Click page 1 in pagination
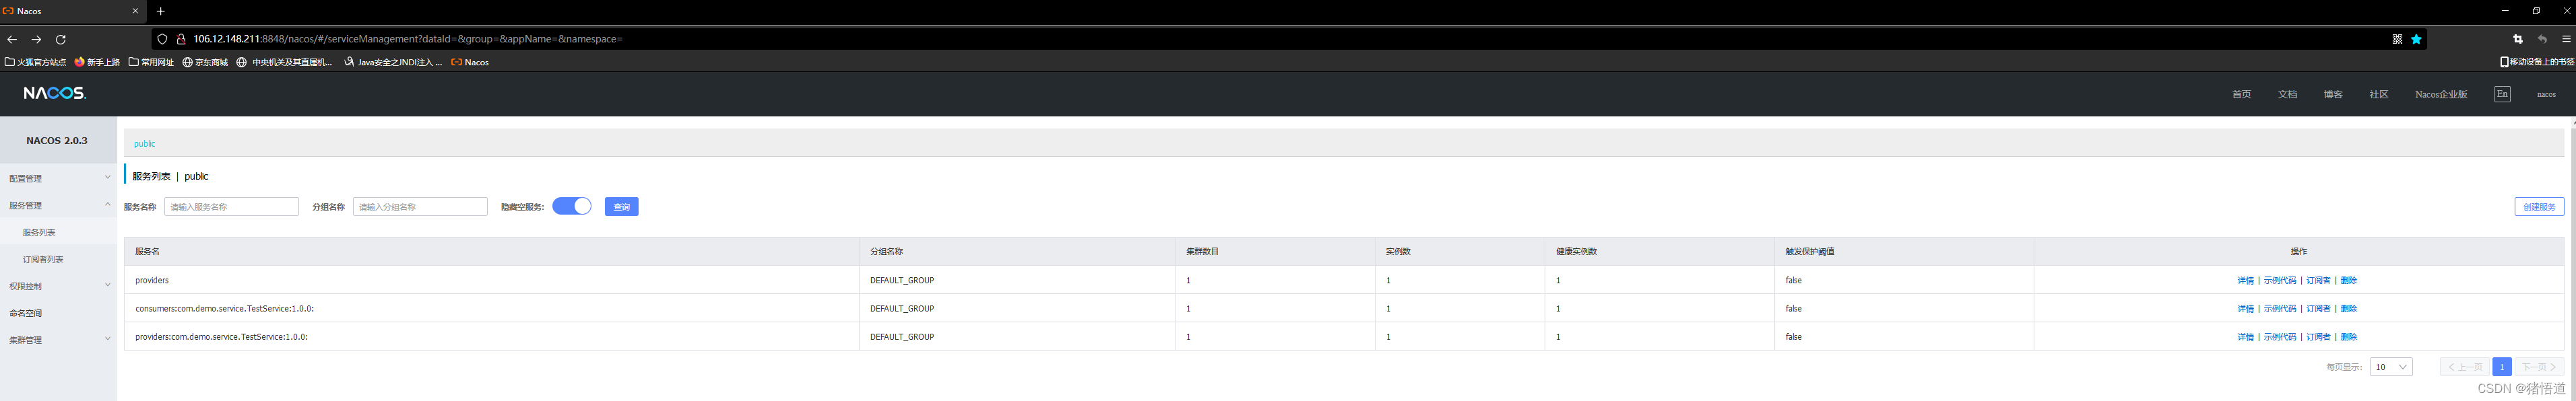2576x401 pixels. [2502, 367]
